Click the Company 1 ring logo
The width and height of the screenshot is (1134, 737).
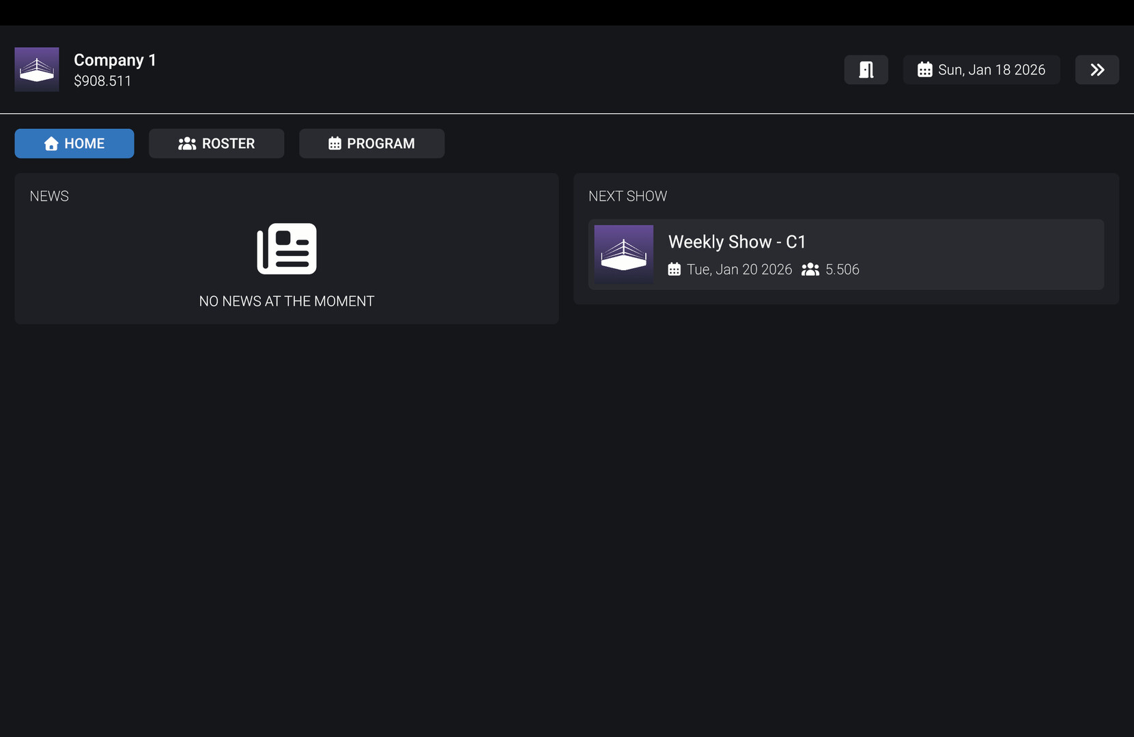pyautogui.click(x=37, y=70)
